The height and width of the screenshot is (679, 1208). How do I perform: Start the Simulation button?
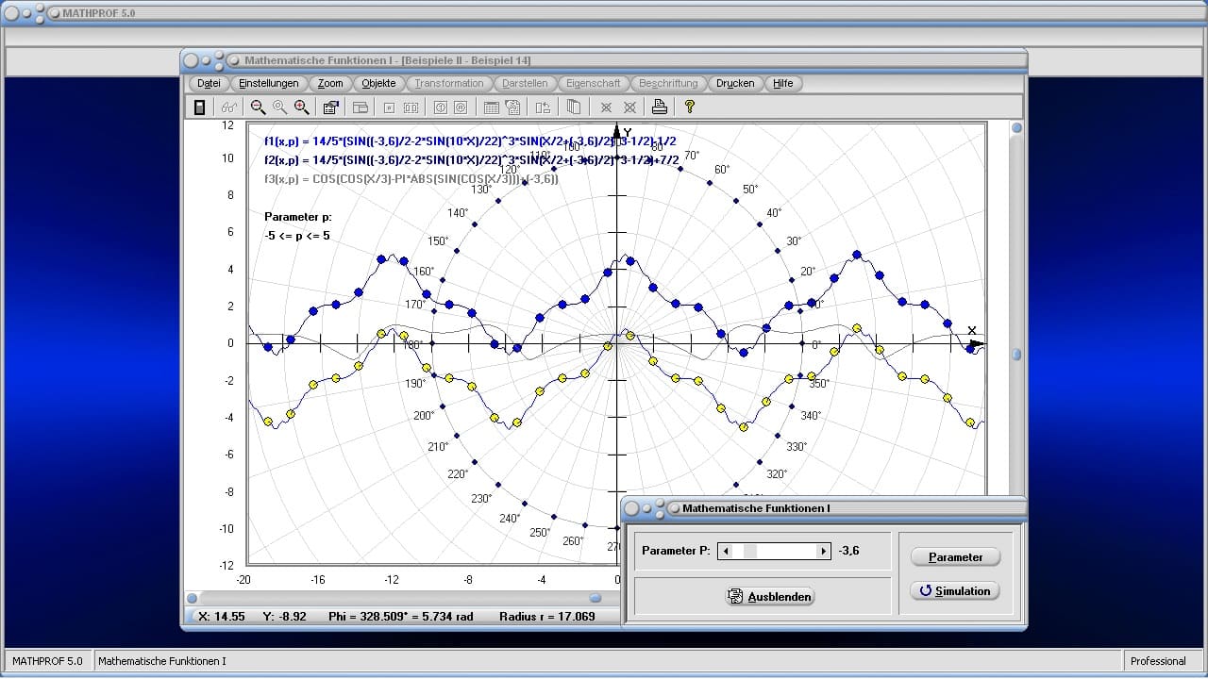[x=955, y=591]
